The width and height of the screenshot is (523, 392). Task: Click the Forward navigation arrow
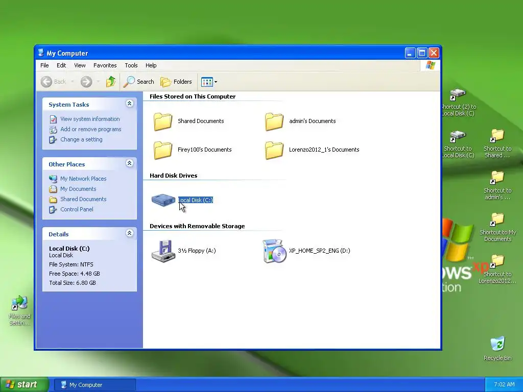[x=86, y=82]
